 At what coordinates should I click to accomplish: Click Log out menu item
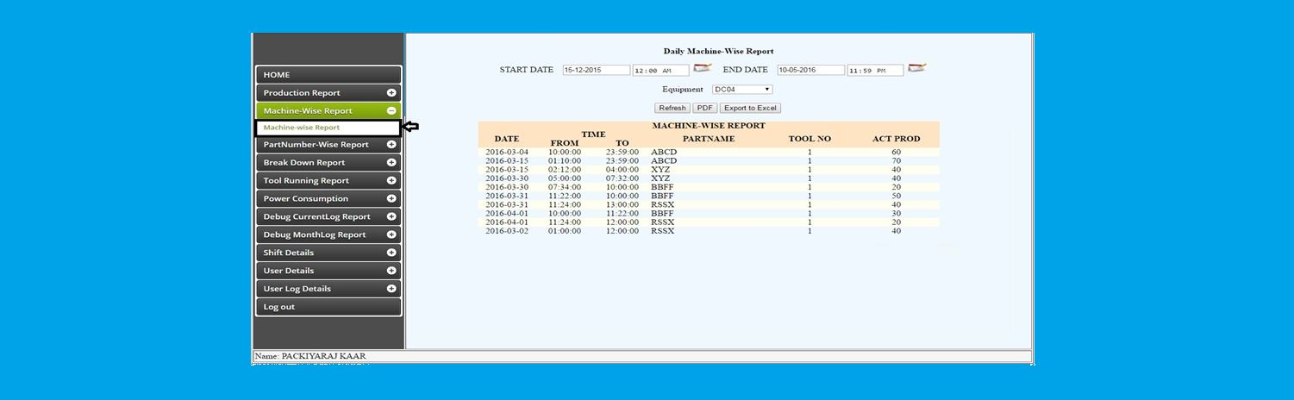[328, 307]
